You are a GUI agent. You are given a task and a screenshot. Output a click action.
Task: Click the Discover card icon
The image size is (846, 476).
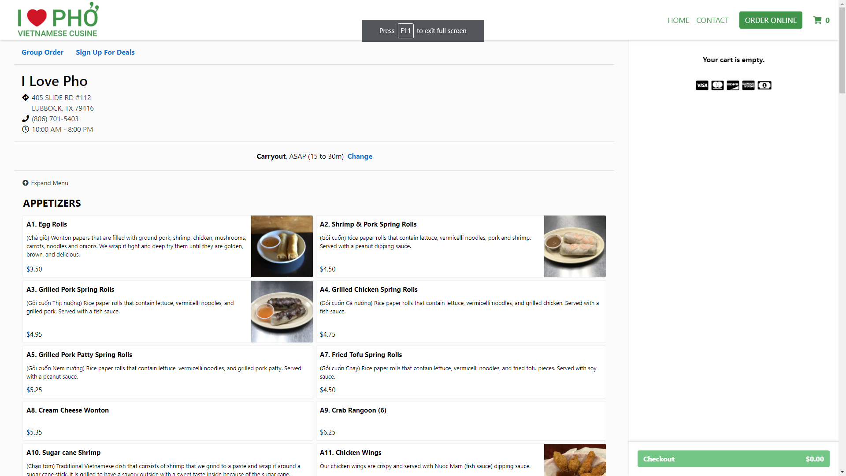[x=733, y=86]
